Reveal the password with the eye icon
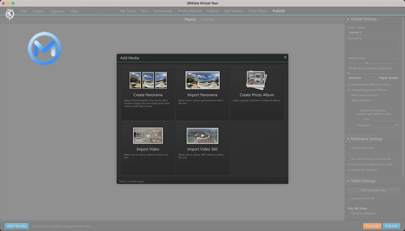The height and width of the screenshot is (231, 405). pyautogui.click(x=397, y=125)
